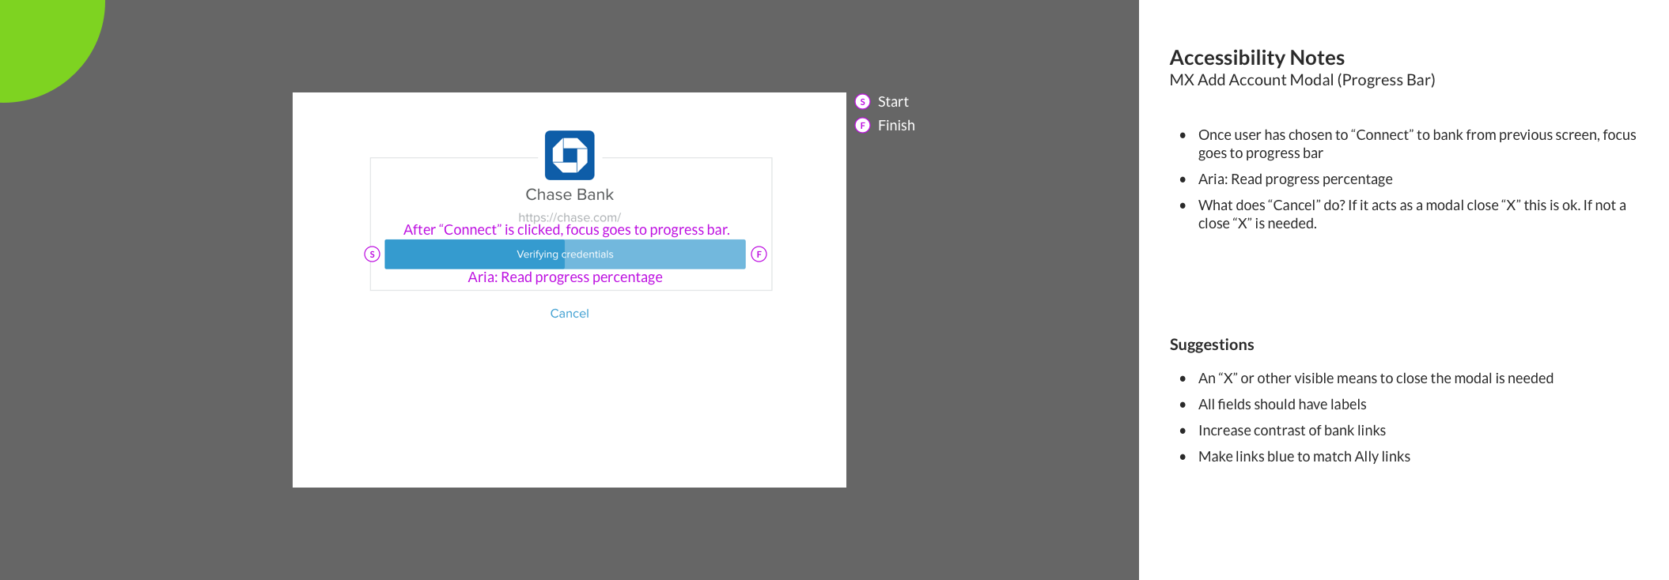Select the 'Increase contrast of bank links' suggestion
Image resolution: width=1669 pixels, height=580 pixels.
1292,431
